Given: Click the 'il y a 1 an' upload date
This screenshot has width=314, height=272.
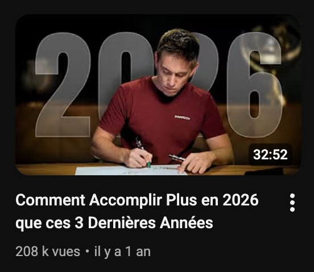Looking at the screenshot, I should pos(122,251).
